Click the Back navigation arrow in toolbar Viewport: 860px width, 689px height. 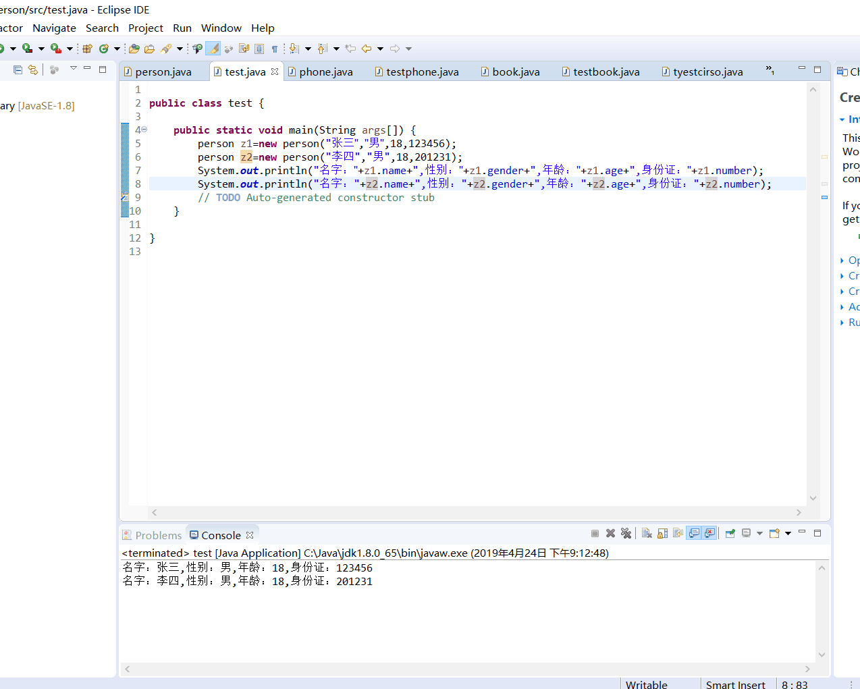pyautogui.click(x=367, y=49)
